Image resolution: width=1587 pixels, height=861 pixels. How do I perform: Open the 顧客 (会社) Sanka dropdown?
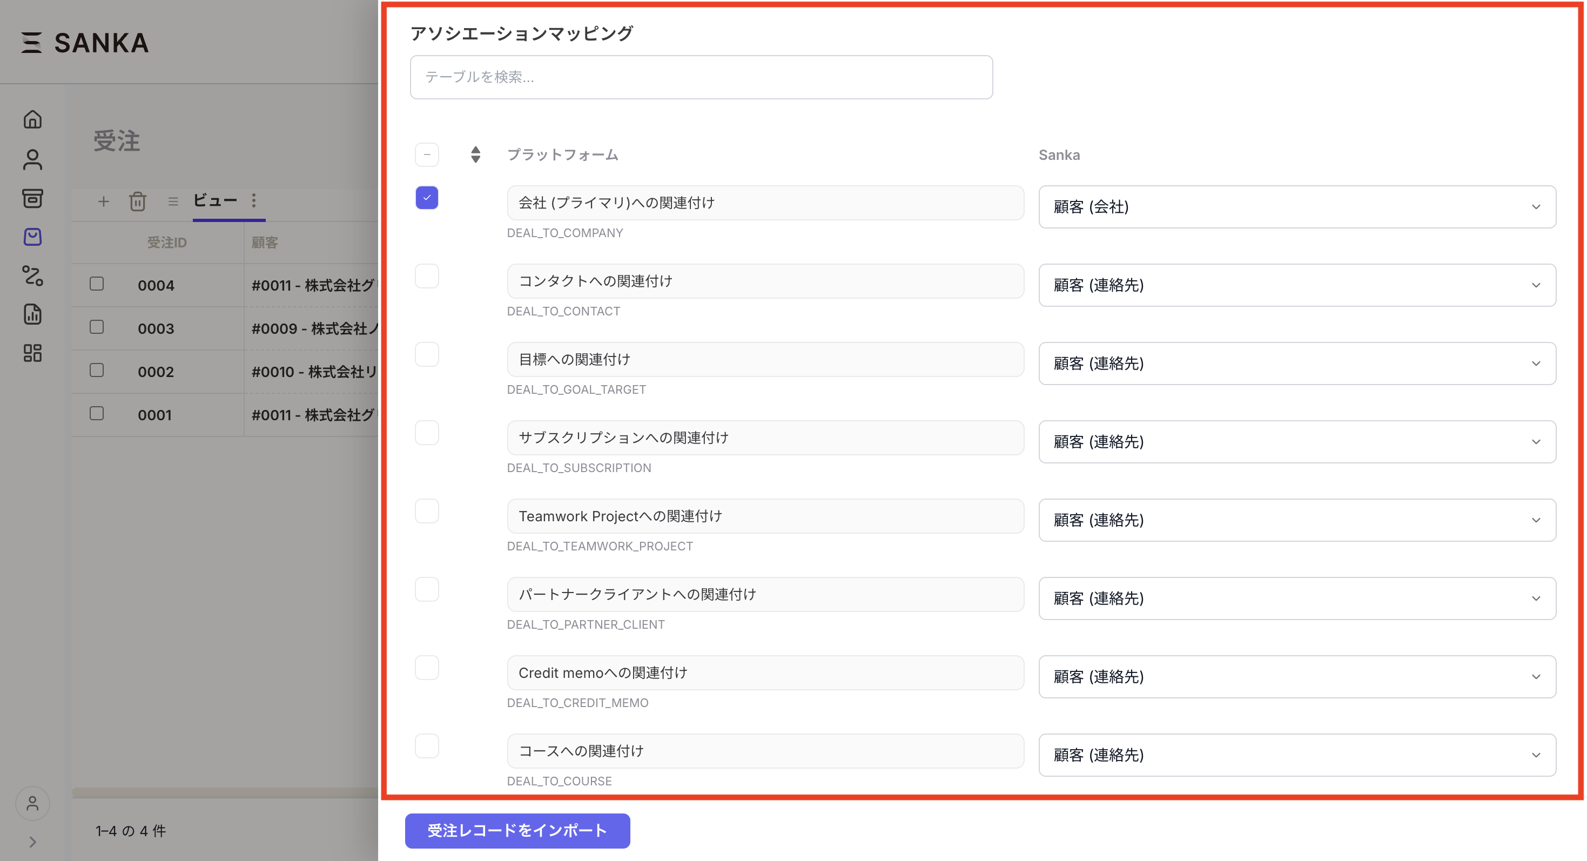click(x=1297, y=207)
